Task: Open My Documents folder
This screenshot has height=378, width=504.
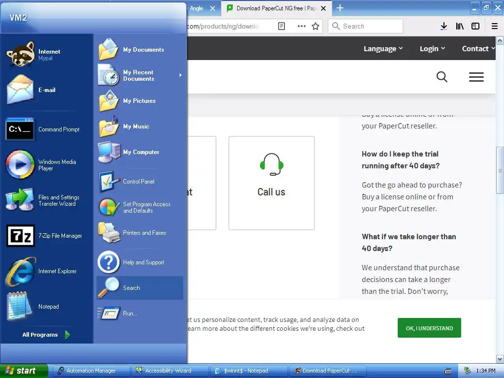Action: (139, 50)
